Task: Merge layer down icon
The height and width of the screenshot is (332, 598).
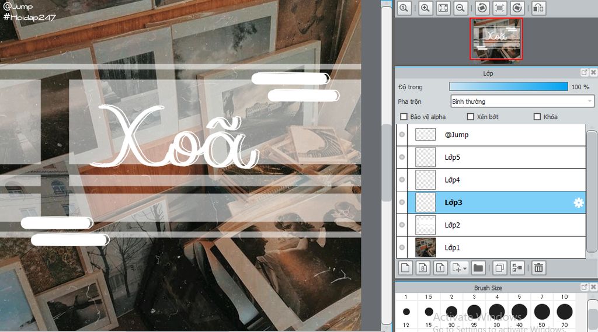Action: 517,268
